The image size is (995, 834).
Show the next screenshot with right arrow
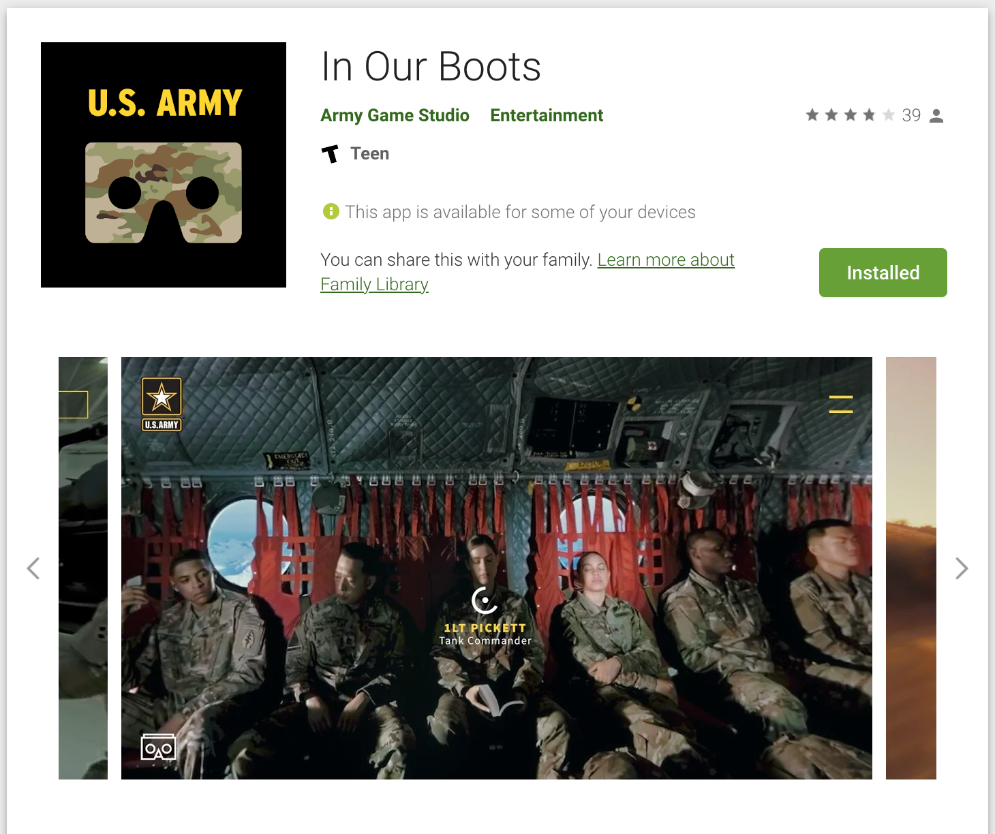(962, 568)
